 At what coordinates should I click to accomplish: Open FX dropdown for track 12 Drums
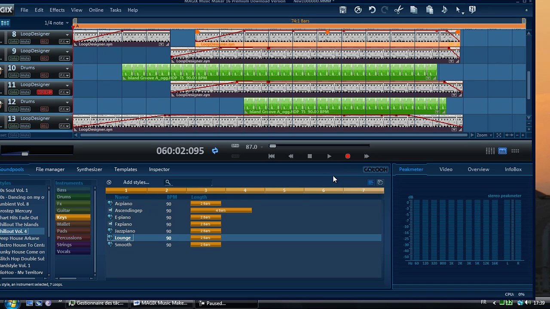64,109
